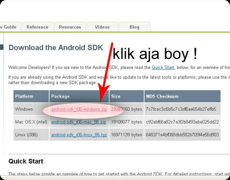Select the Windows platform cell

click(x=24, y=109)
